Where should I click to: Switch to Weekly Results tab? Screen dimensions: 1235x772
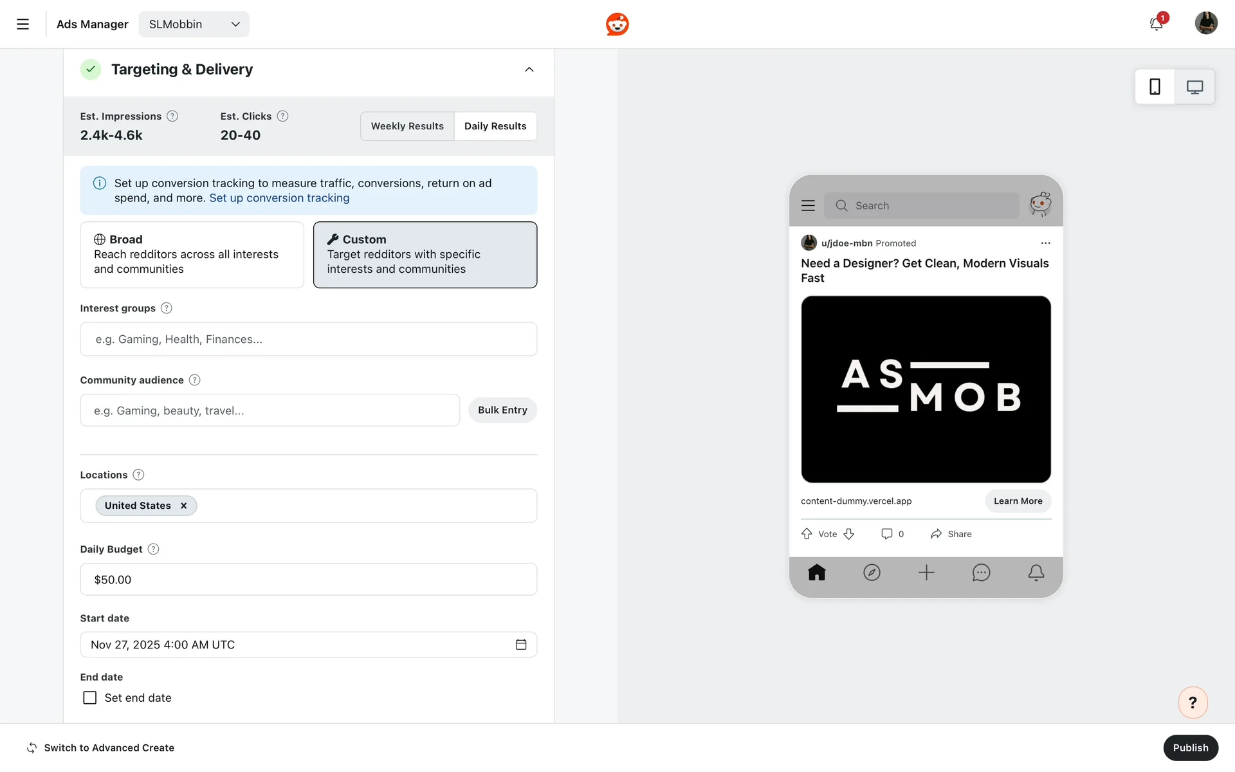click(407, 126)
